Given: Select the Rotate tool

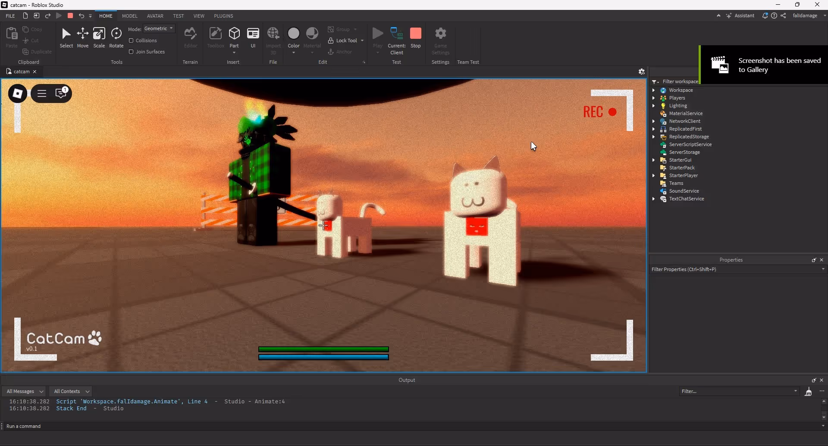Looking at the screenshot, I should [x=116, y=38].
